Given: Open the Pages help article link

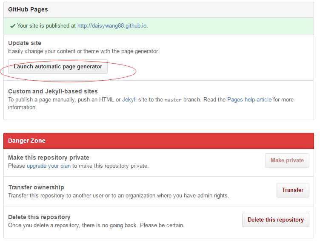Looking at the screenshot, I should 249,100.
